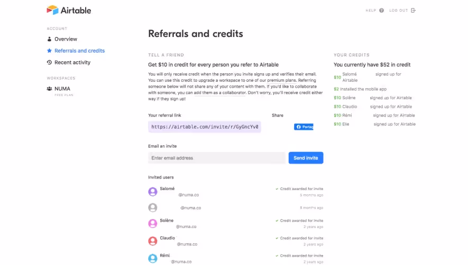Click the '$10 Rémi signed up' credit entry
Image resolution: width=468 pixels, height=265 pixels.
coord(374,116)
